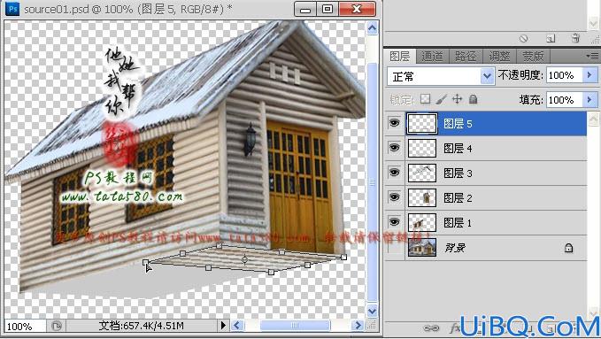Minimize the source01.psd document window
Image resolution: width=601 pixels, height=339 pixels.
point(305,9)
